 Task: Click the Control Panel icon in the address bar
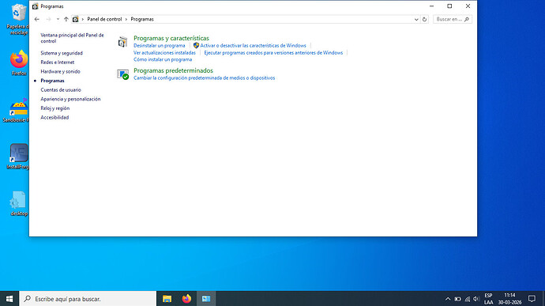coord(75,19)
